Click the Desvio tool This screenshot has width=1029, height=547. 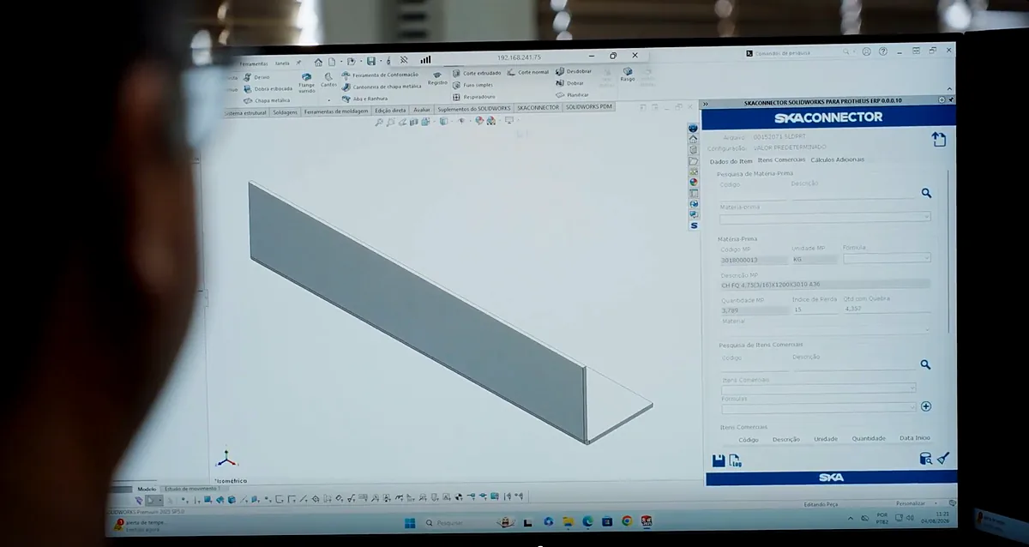click(x=256, y=77)
